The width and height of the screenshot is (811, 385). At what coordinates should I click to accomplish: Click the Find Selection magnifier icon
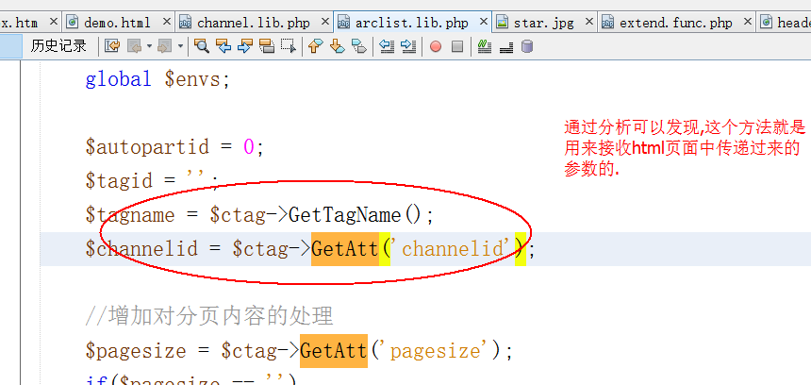pyautogui.click(x=202, y=45)
